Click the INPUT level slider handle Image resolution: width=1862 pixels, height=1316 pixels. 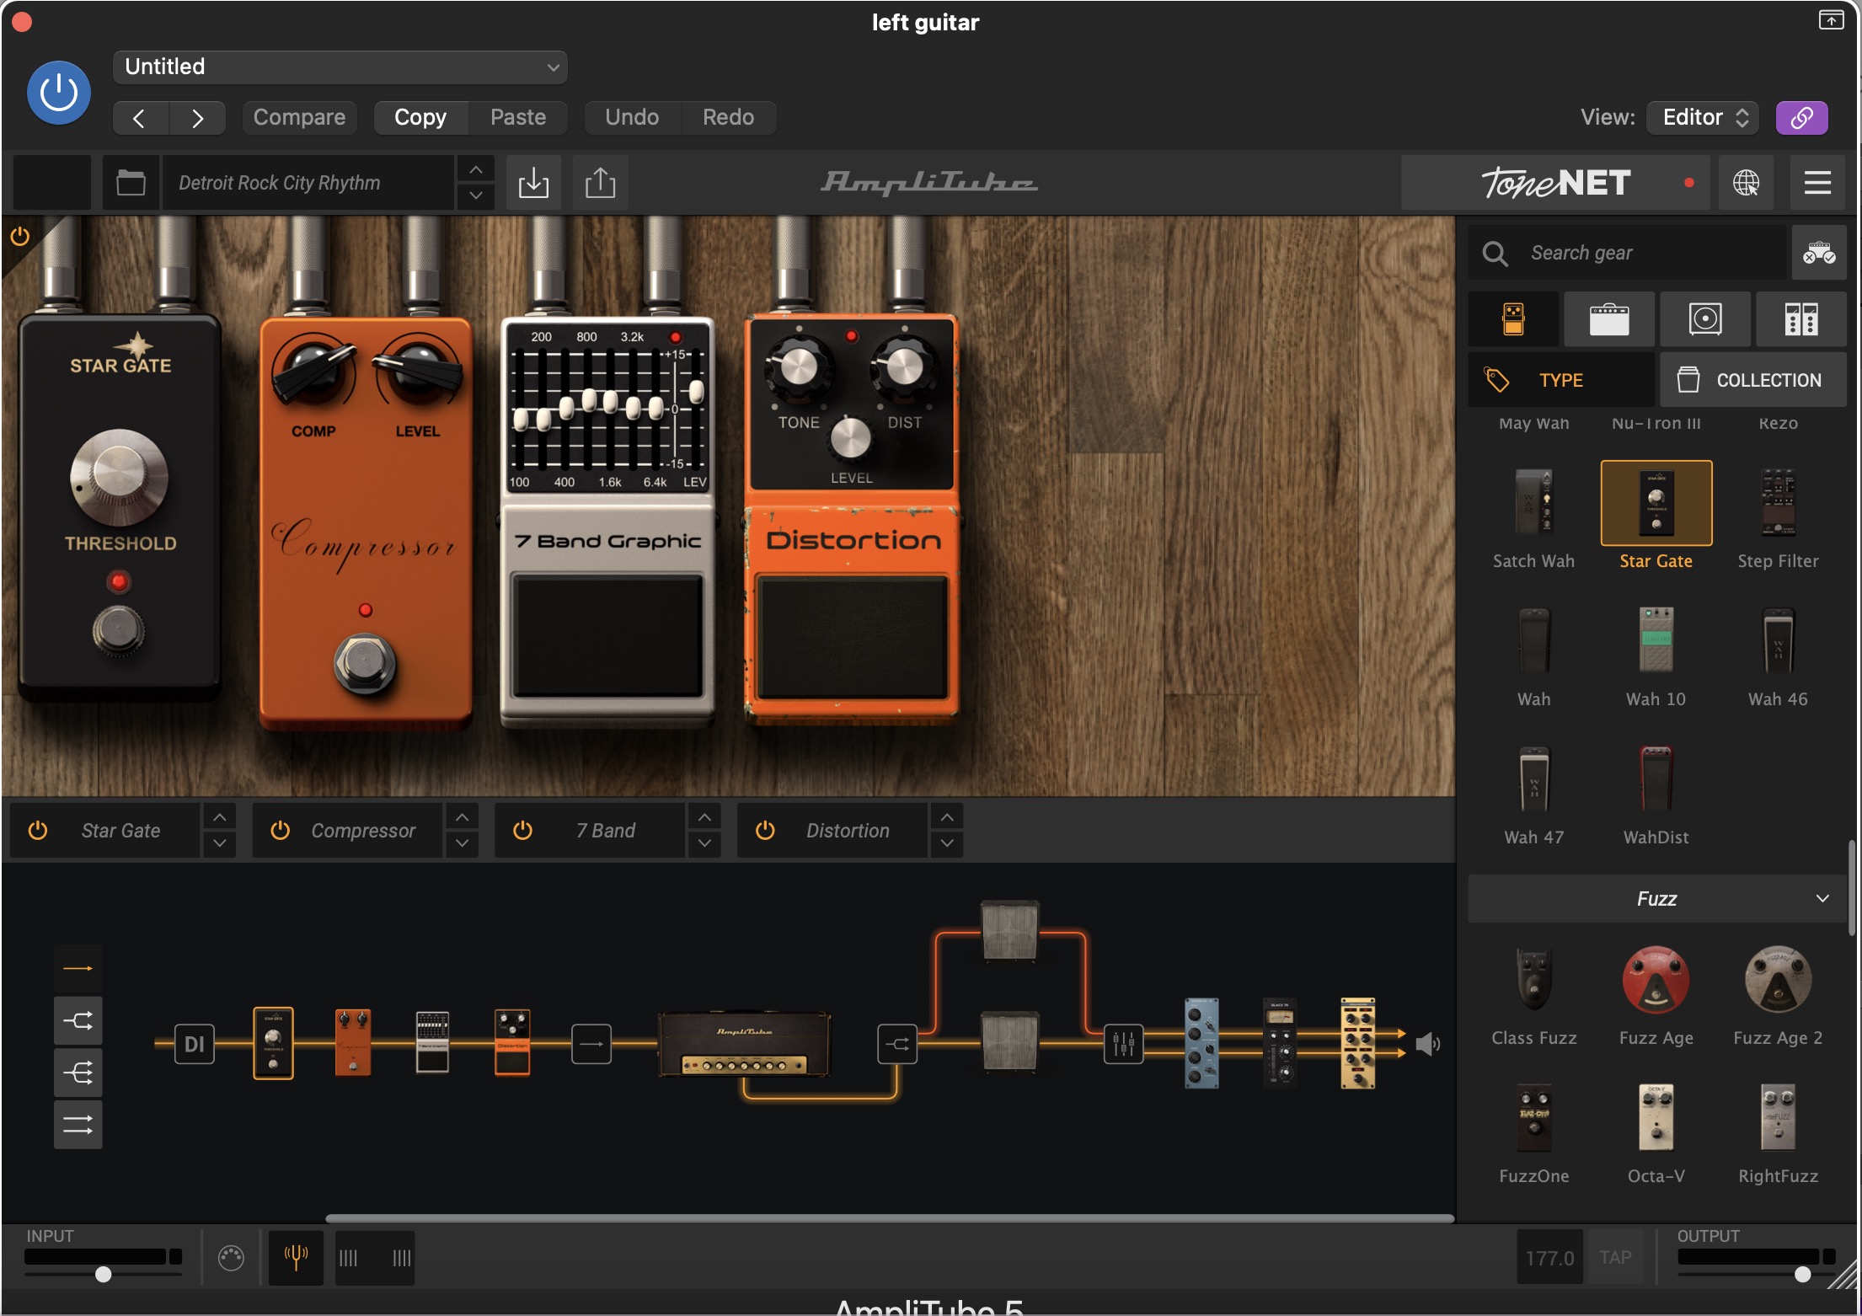pos(103,1275)
